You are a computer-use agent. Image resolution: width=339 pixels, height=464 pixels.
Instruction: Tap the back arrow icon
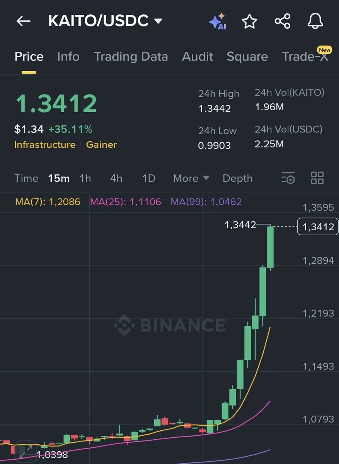coord(23,21)
